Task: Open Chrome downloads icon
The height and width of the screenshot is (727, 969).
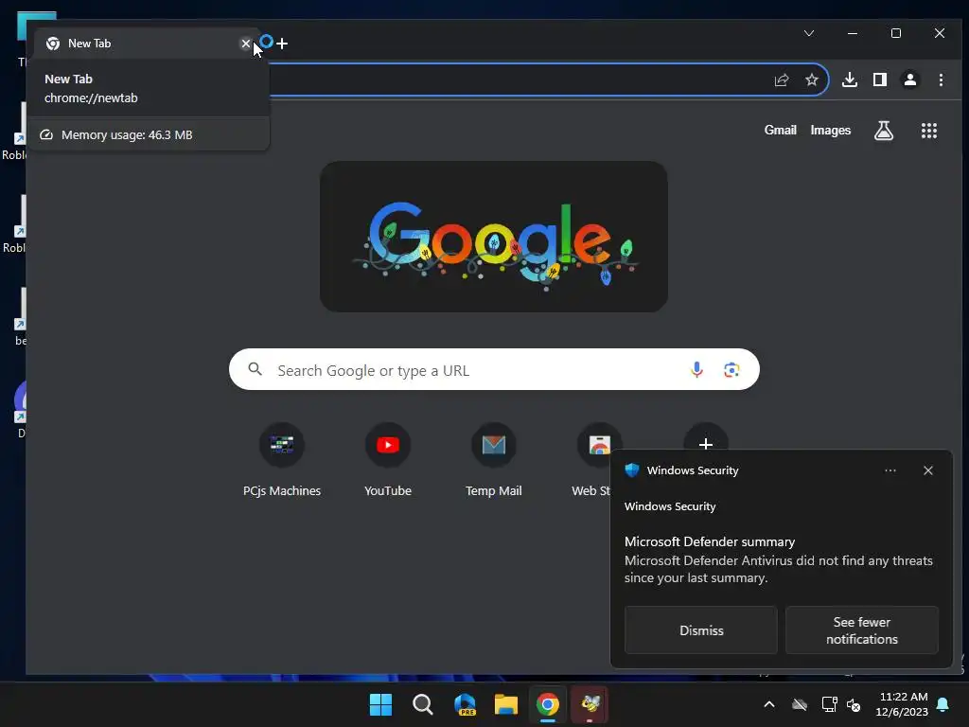Action: coord(850,80)
